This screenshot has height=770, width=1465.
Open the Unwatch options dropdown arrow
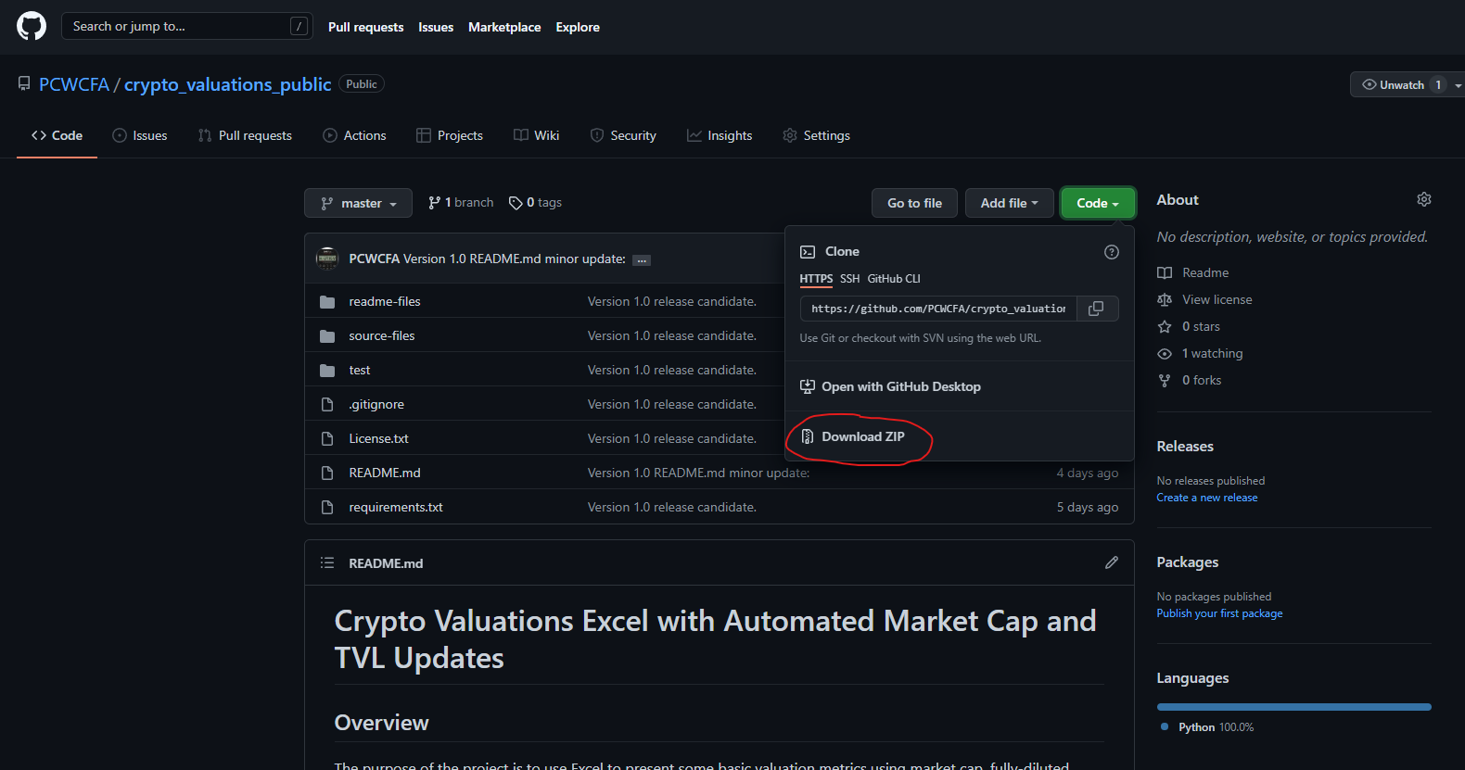pyautogui.click(x=1458, y=85)
